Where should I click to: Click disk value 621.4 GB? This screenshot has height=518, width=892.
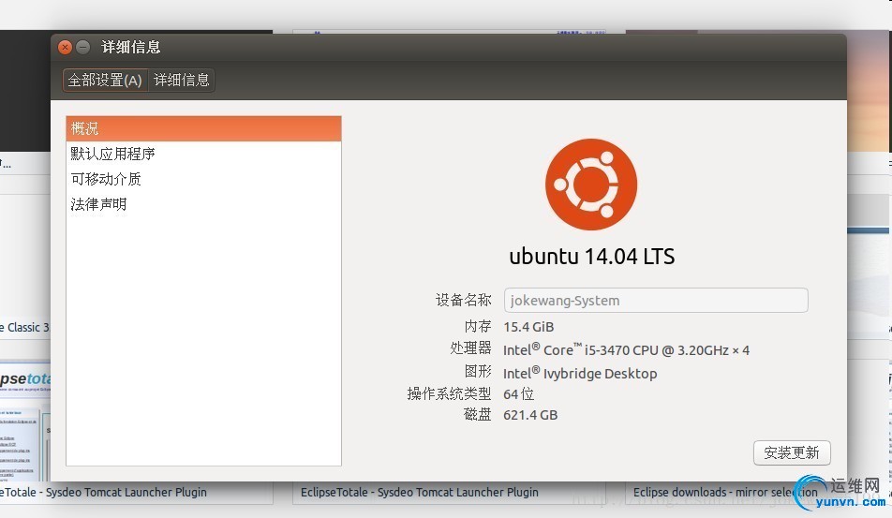[x=530, y=415]
